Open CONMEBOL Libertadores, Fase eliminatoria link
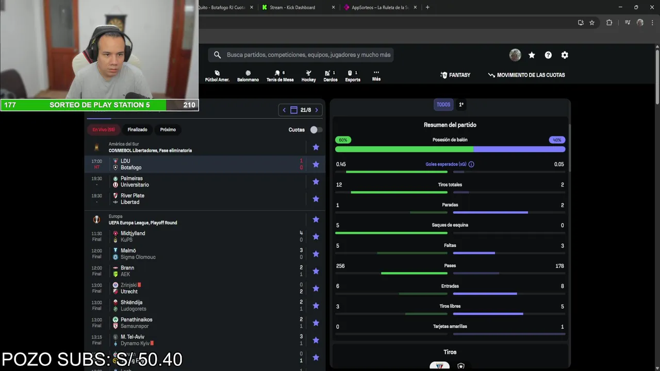Screen dimensions: 660x371 click(150, 150)
